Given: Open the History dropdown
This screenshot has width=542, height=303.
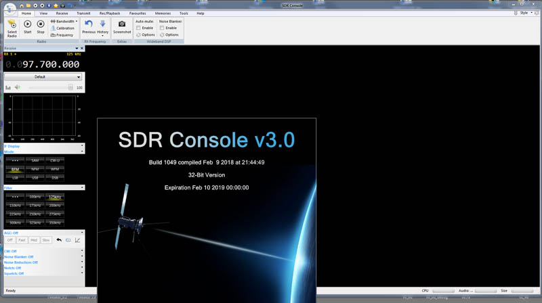Looking at the screenshot, I should click(103, 28).
